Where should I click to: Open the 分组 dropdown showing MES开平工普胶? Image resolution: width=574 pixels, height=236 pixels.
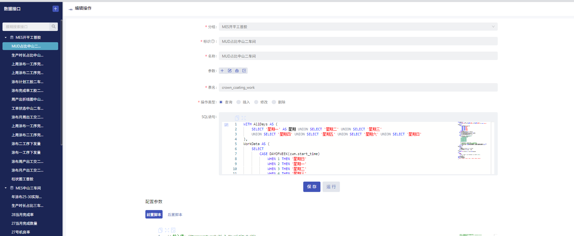[358, 27]
